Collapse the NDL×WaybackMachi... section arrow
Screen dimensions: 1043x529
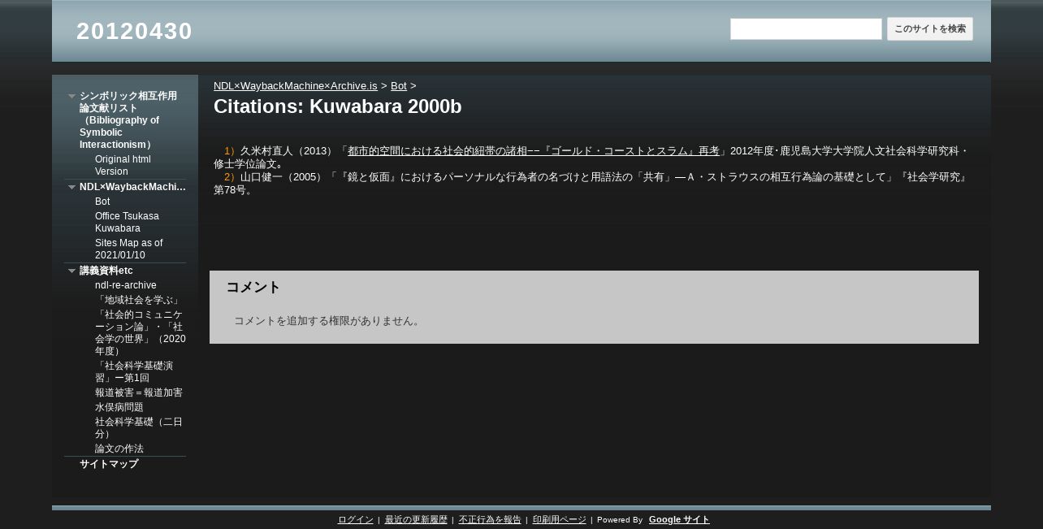pos(71,187)
